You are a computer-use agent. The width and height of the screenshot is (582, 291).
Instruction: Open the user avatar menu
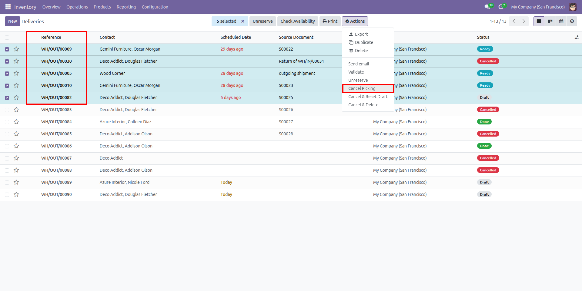[573, 7]
